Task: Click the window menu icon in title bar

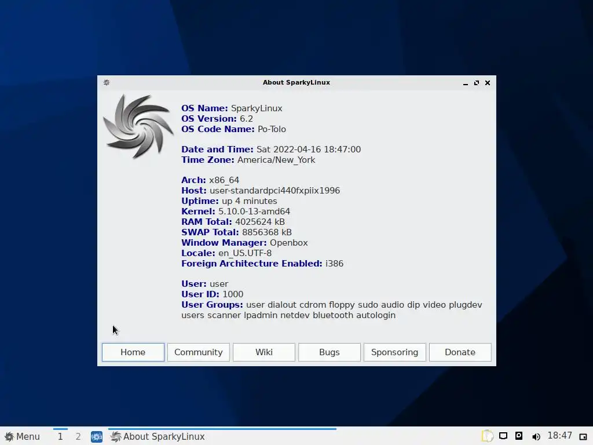Action: pyautogui.click(x=107, y=82)
